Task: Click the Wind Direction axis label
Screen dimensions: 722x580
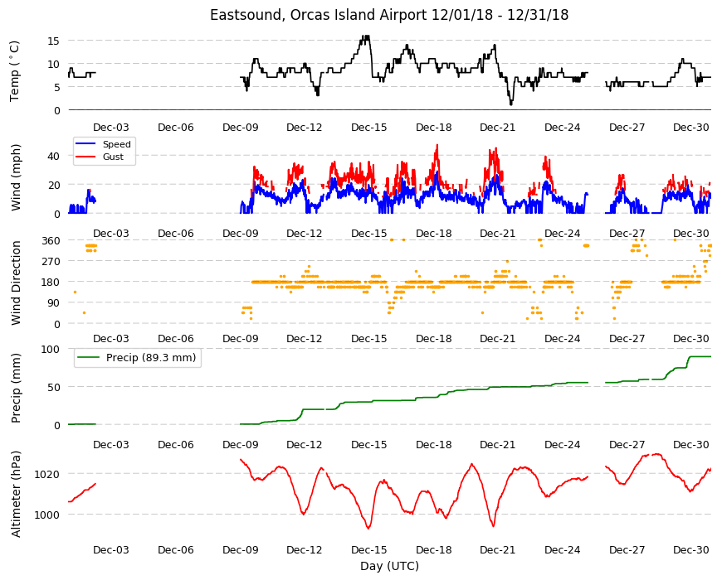Action: tap(16, 283)
